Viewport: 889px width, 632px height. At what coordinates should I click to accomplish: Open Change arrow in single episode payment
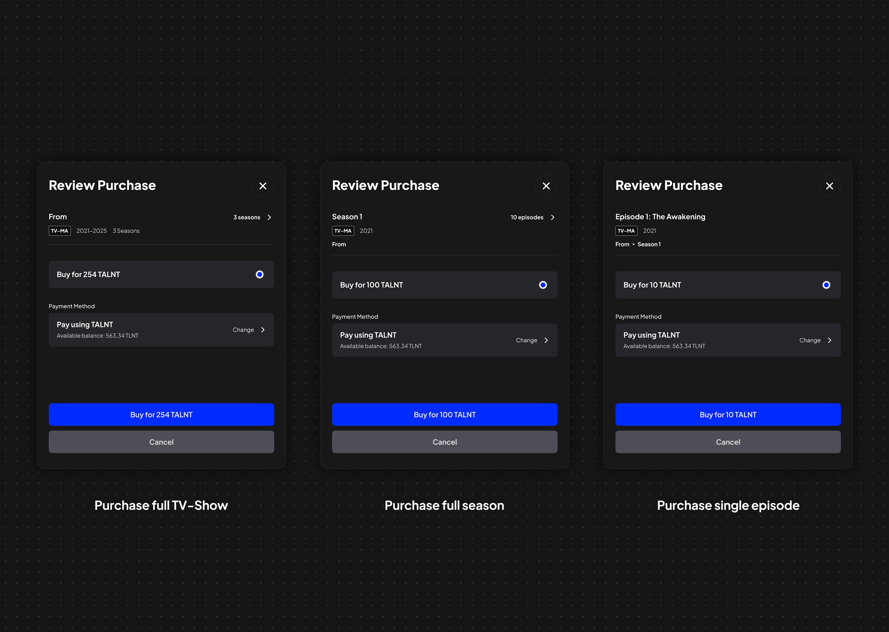coord(830,340)
